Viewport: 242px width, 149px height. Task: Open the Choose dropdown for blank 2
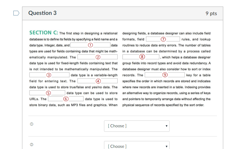click(x=137, y=145)
